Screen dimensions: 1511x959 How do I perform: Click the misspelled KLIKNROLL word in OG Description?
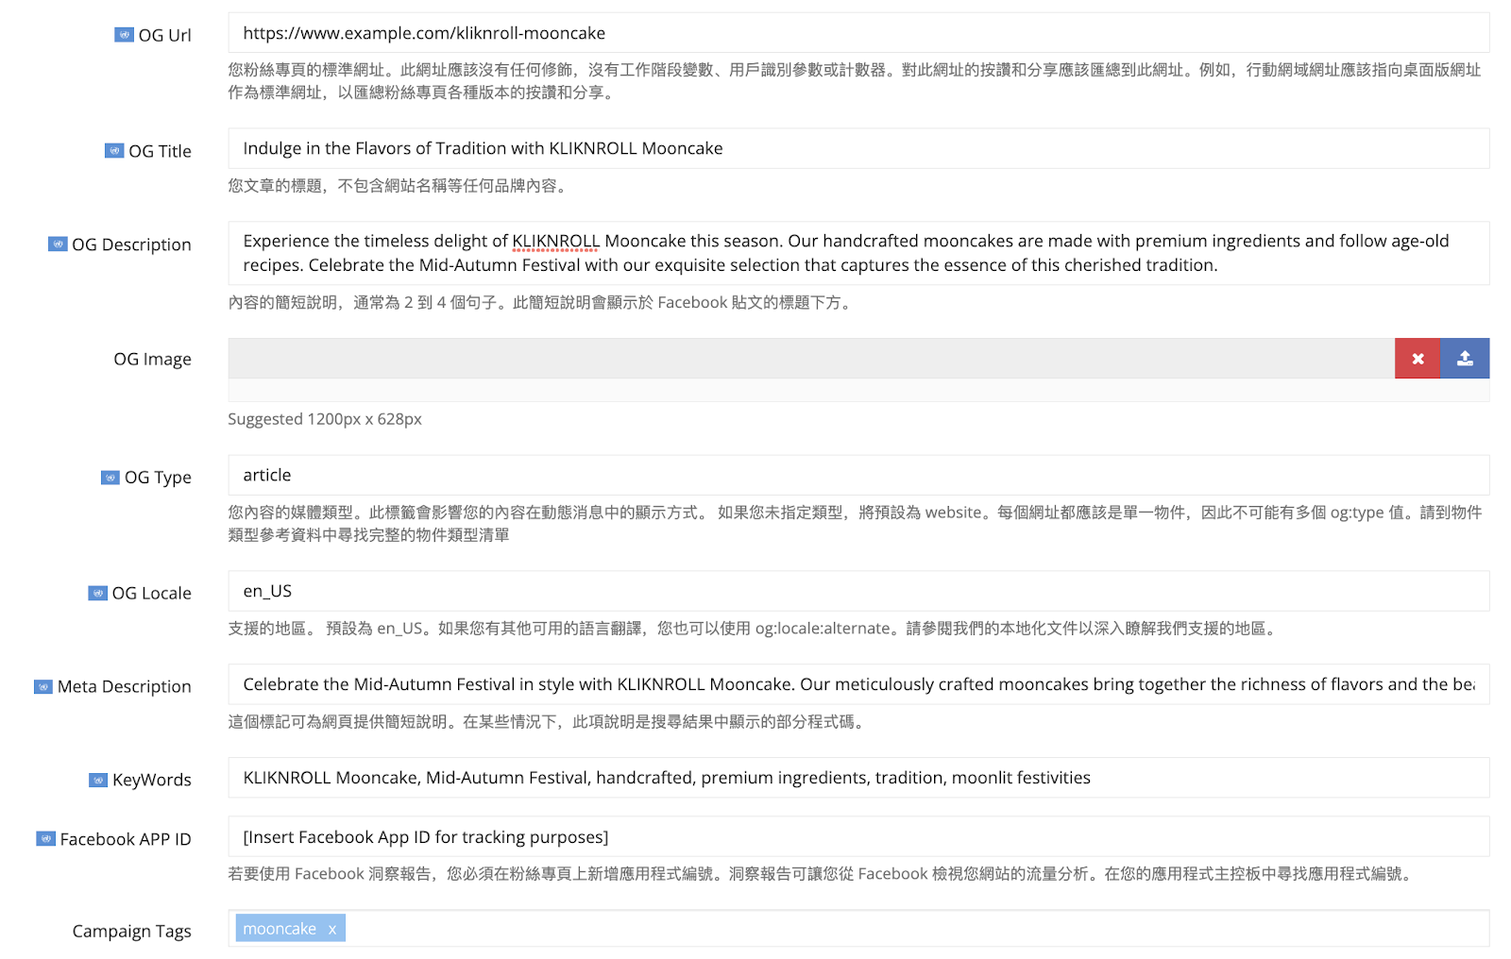click(x=556, y=241)
